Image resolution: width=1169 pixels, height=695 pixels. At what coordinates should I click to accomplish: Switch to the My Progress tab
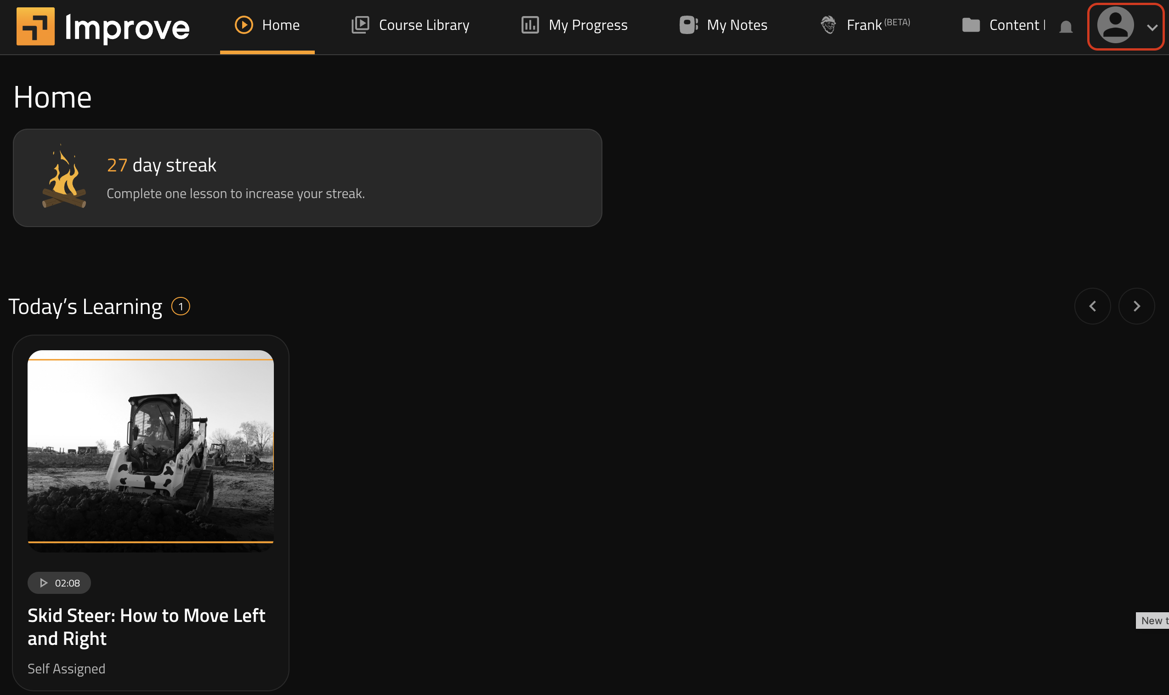click(x=588, y=25)
